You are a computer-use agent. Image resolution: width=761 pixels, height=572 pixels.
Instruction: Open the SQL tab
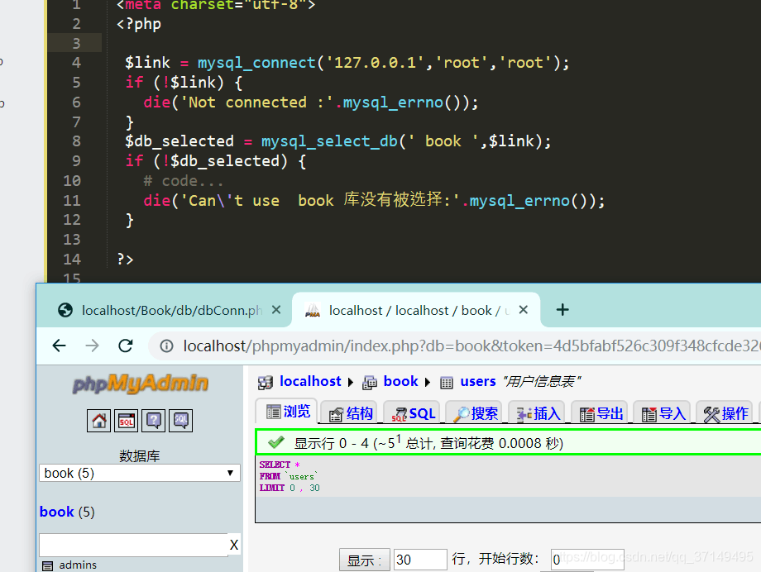click(413, 413)
